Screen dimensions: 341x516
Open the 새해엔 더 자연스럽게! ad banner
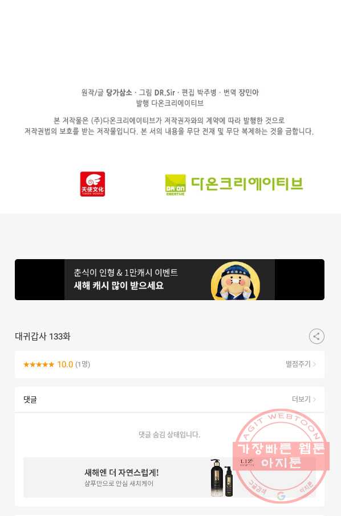click(170, 477)
